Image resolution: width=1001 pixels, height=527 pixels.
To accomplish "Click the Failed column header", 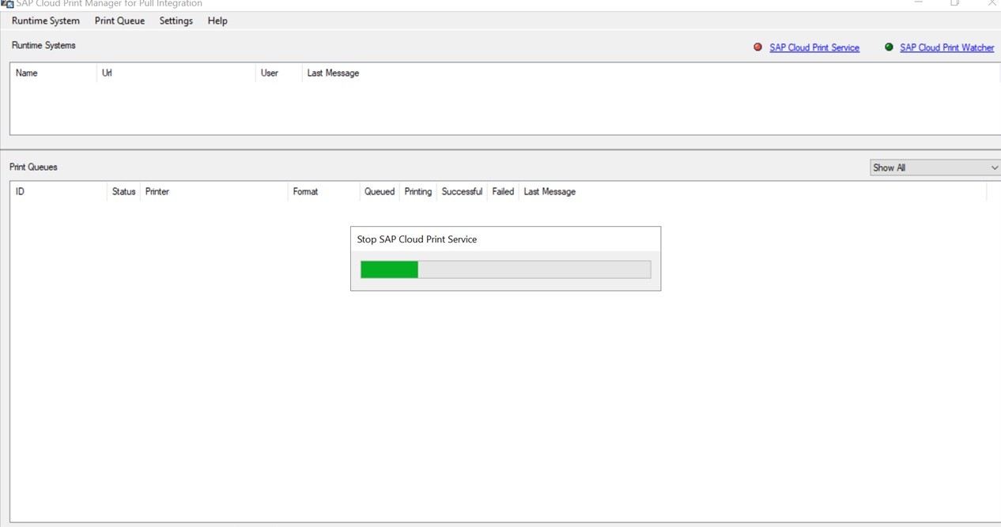I will click(503, 191).
